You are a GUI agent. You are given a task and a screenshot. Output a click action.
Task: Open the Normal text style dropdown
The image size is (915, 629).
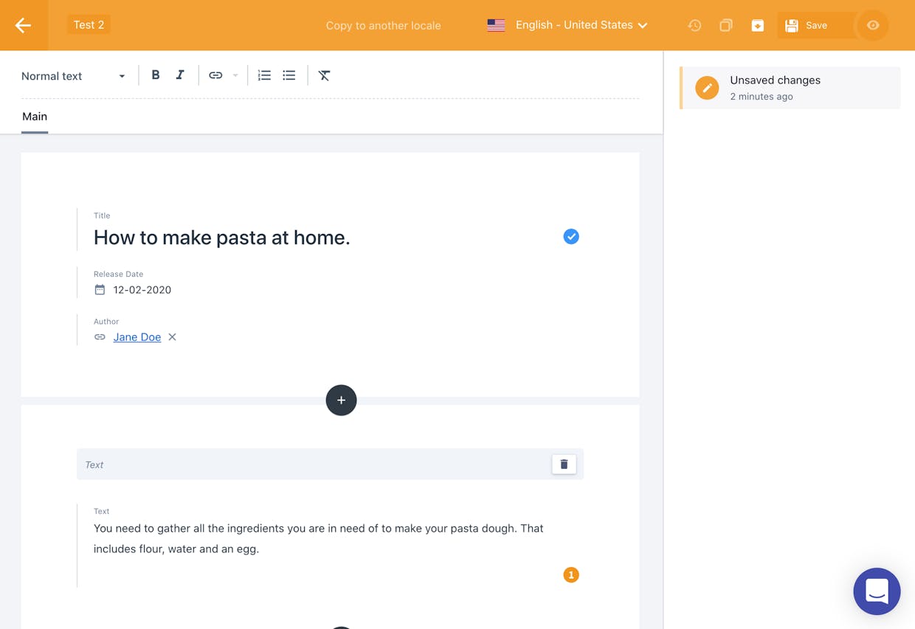point(73,76)
